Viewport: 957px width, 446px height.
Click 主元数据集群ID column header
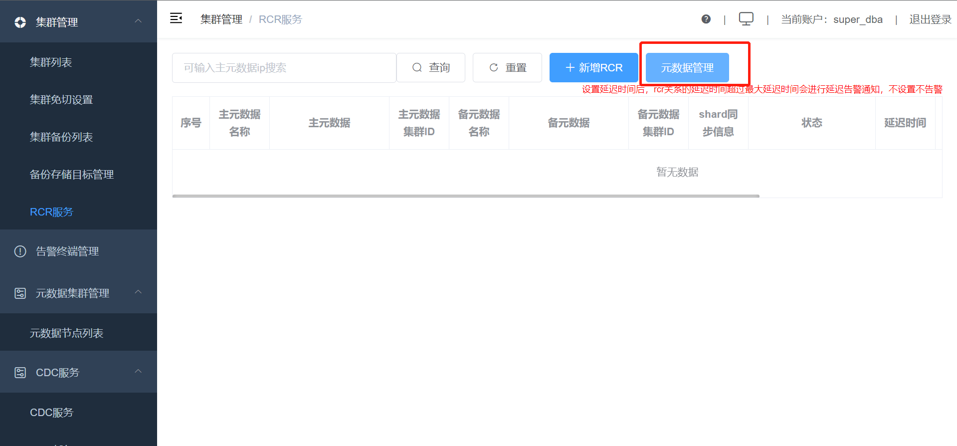419,123
